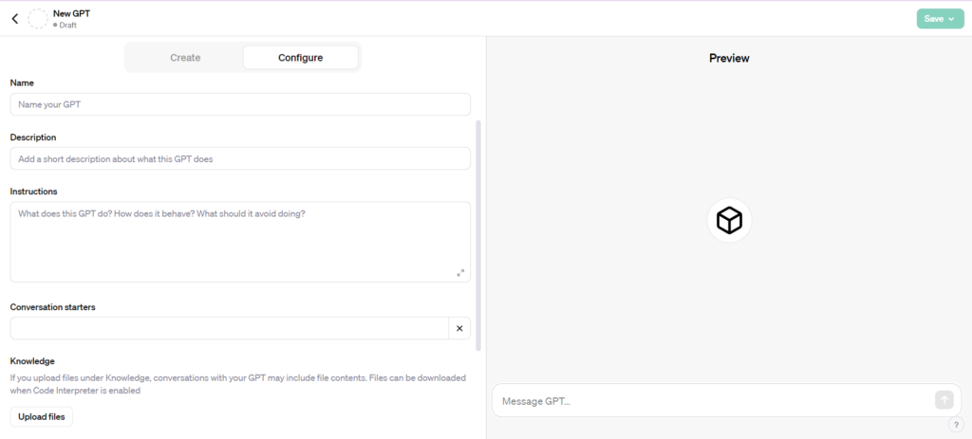This screenshot has width=972, height=439.
Task: Click the Draft status indicator
Action: (x=65, y=26)
